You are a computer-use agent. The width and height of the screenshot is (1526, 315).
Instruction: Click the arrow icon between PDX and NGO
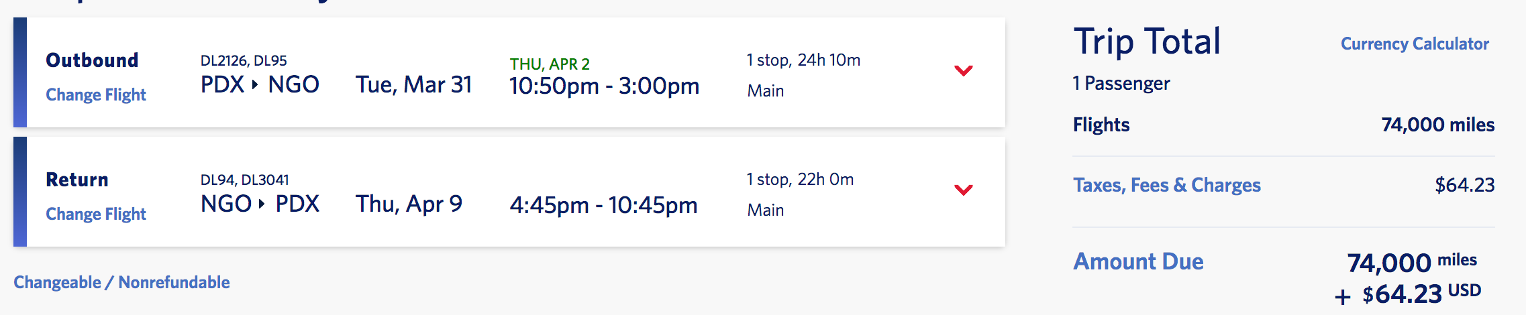point(255,84)
